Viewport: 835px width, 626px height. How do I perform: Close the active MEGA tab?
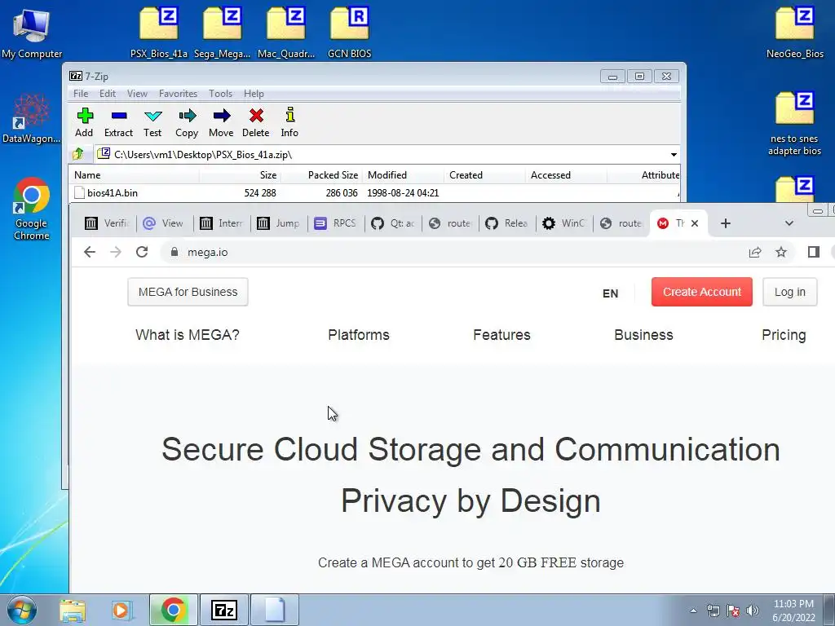695,223
